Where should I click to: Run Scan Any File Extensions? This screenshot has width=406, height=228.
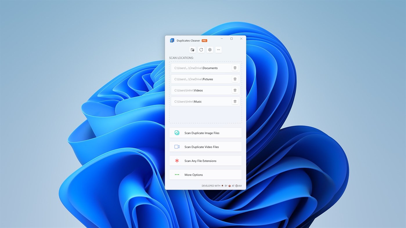point(205,161)
